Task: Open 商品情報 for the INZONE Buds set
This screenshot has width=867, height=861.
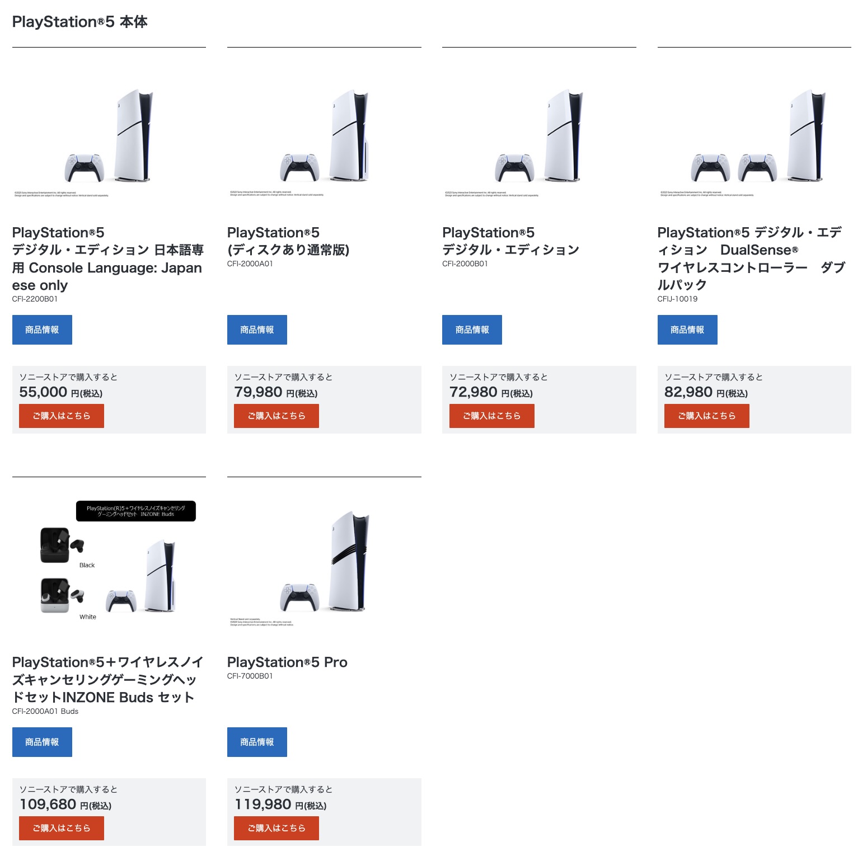Action: click(42, 742)
